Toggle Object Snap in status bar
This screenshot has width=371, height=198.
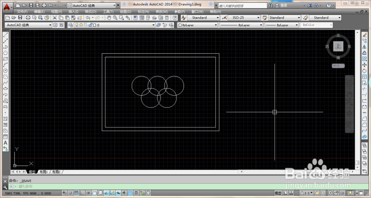[94, 193]
